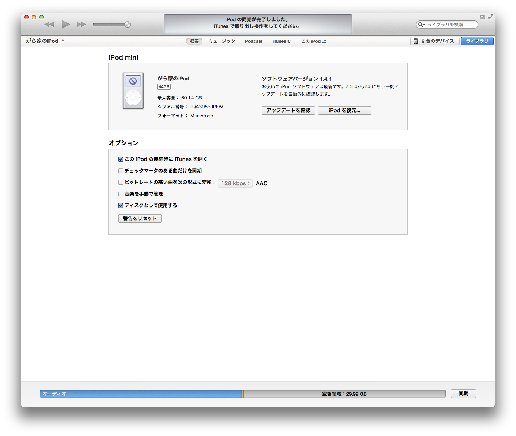Click the AAC format label
The width and height of the screenshot is (516, 436).
click(262, 183)
